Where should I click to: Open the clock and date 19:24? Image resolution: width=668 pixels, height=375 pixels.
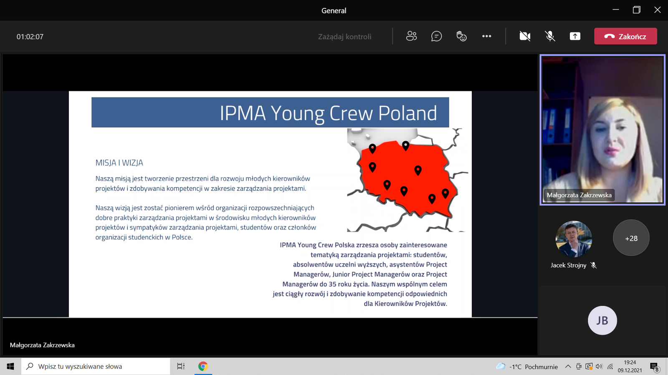[x=630, y=366]
